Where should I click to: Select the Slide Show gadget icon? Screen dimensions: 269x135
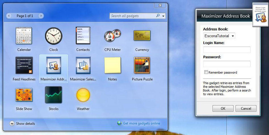(x=24, y=95)
